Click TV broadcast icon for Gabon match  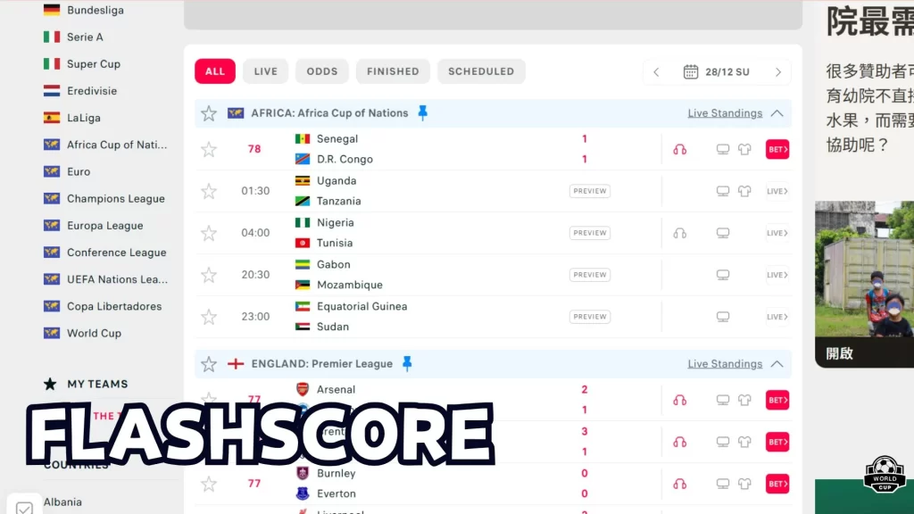(x=723, y=275)
